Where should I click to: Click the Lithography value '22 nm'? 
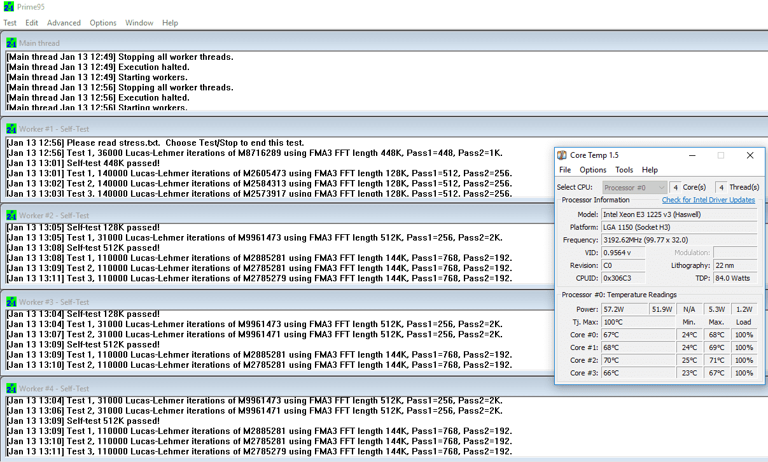click(736, 265)
